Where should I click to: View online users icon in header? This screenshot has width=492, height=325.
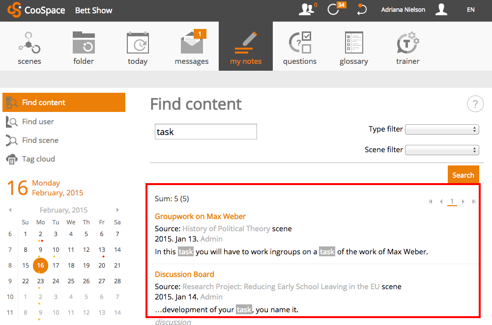pos(307,10)
